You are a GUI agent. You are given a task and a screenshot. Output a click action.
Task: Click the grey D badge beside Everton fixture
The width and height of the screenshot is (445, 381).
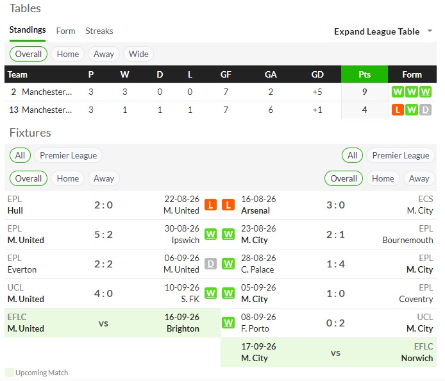point(210,264)
